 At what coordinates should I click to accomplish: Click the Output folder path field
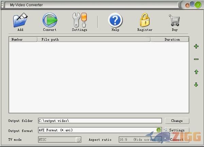100,121
